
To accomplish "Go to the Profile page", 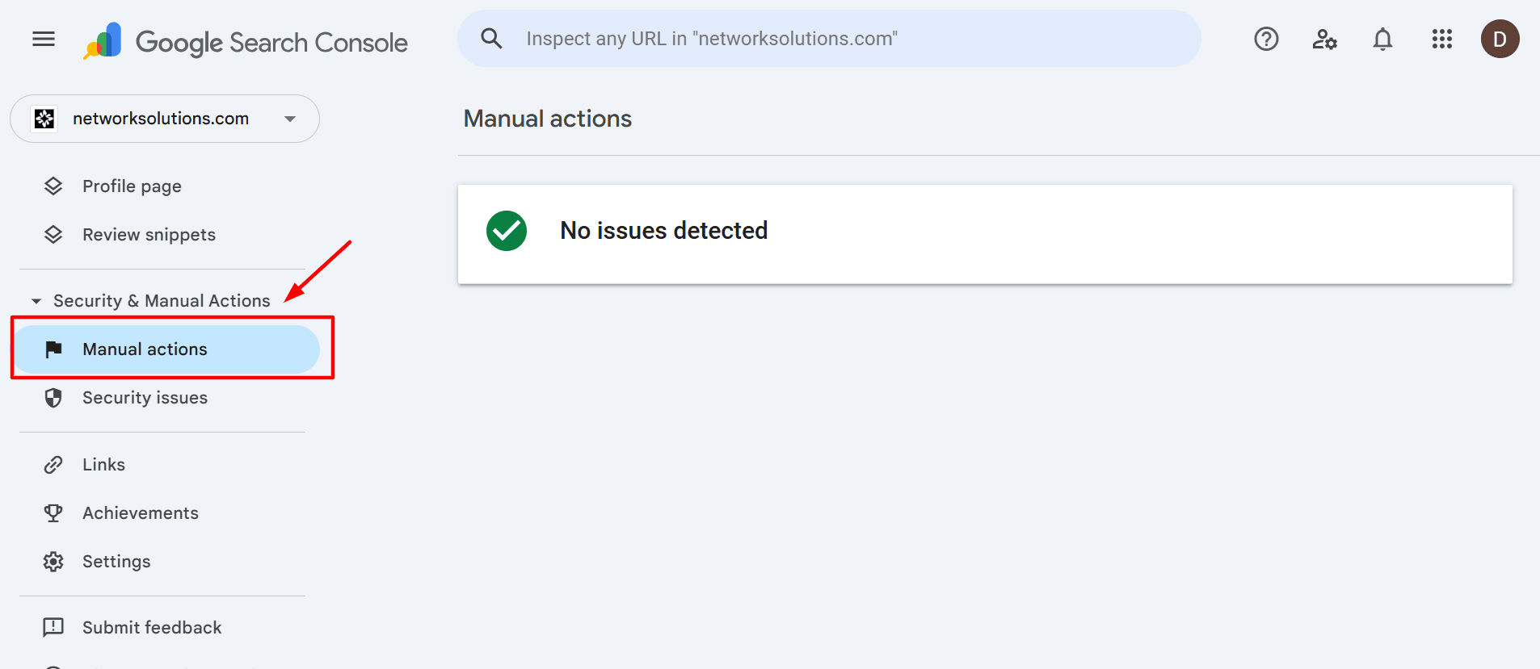I will coord(131,186).
